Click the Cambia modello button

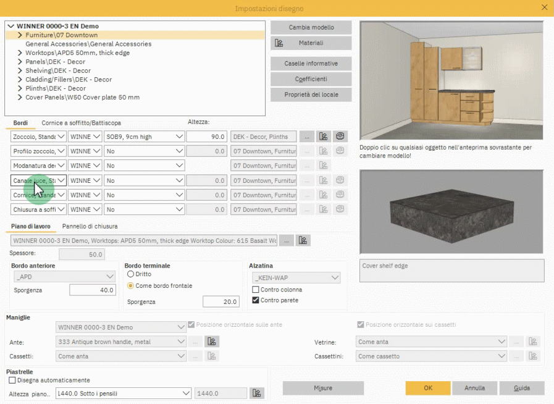311,28
